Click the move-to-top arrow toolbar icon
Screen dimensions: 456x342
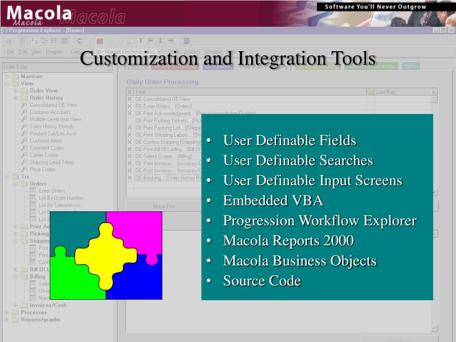pyautogui.click(x=141, y=41)
